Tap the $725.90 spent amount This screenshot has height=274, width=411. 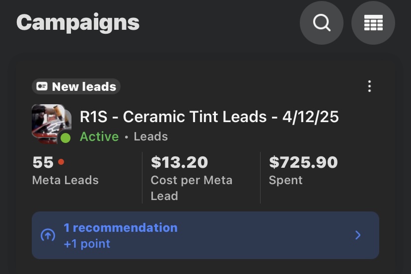click(303, 162)
